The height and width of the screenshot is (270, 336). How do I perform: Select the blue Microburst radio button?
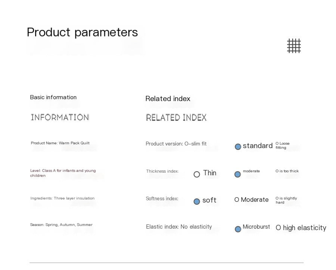pyautogui.click(x=238, y=229)
